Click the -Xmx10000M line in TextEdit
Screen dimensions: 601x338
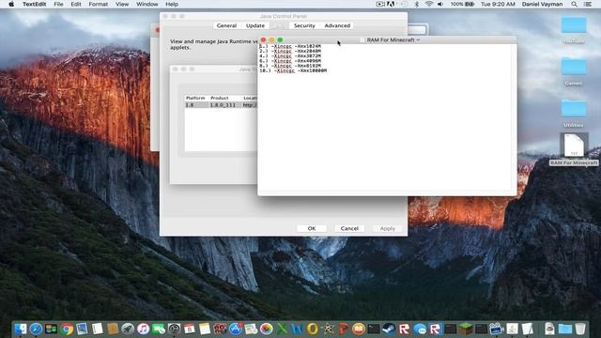pyautogui.click(x=293, y=71)
